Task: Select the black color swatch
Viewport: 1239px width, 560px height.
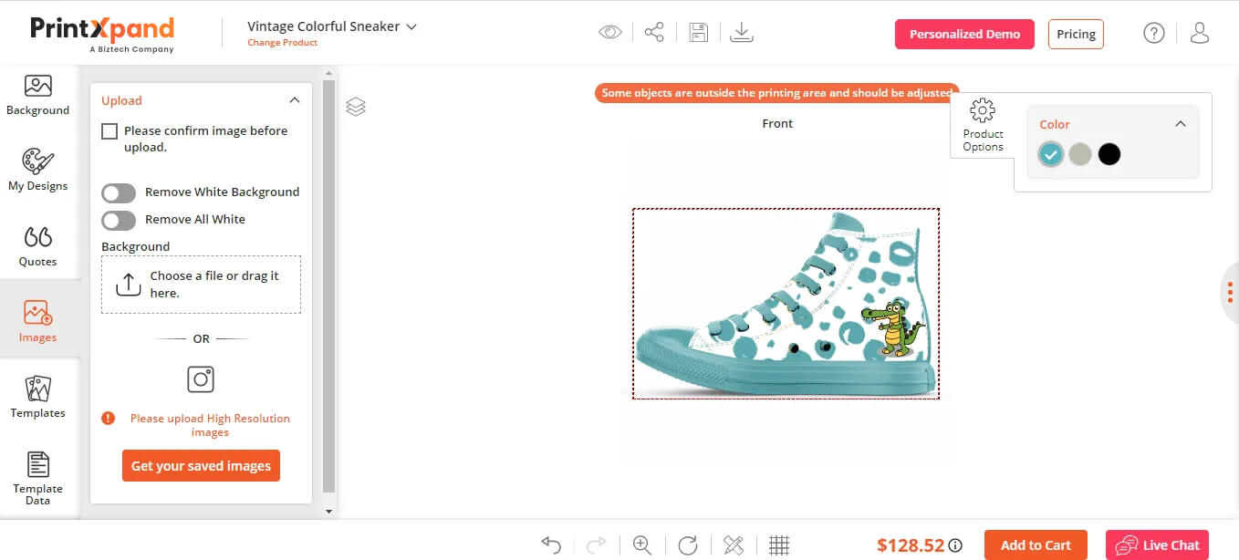Action: (1109, 154)
